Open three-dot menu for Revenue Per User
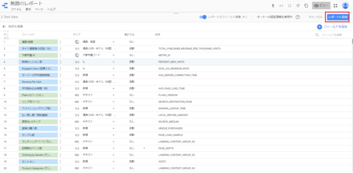The image size is (353, 173). 60,82
